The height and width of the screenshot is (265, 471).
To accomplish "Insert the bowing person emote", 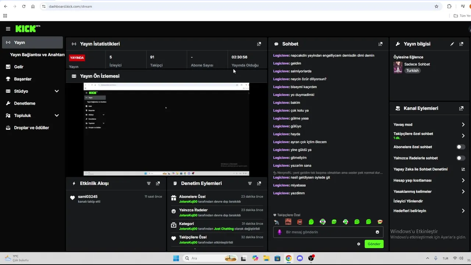I will click(277, 222).
